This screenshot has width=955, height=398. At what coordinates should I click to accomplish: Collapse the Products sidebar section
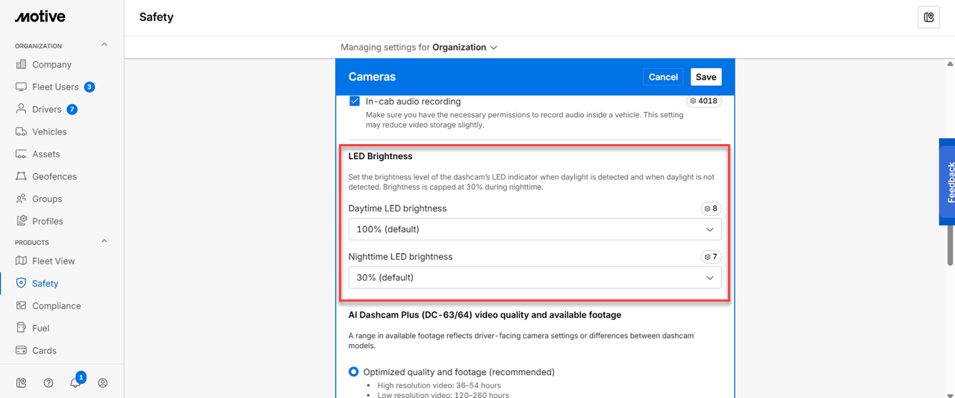(105, 242)
